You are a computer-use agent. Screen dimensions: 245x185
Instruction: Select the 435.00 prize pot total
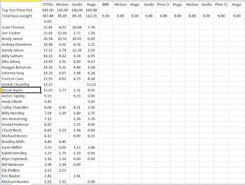click(48, 10)
